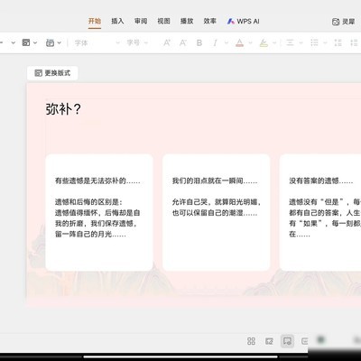361x361 pixels.
Task: Click the slide section icon in toolbar
Action: click(x=50, y=42)
